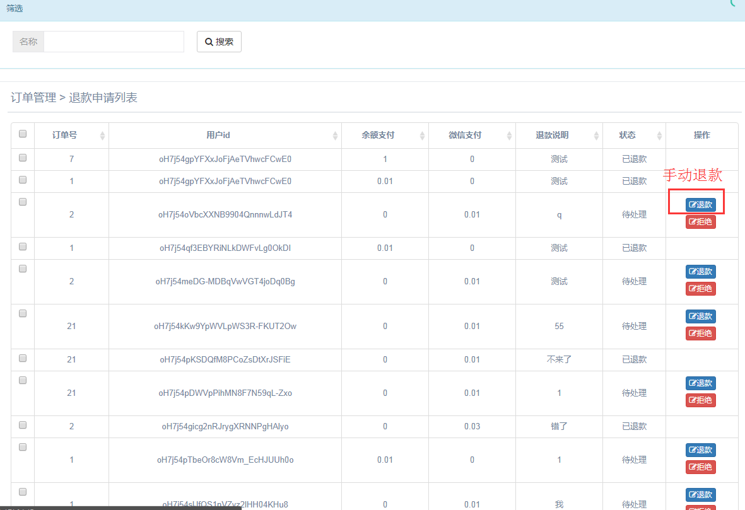Click 退款申请列表 breadcrumb title
745x510 pixels.
pyautogui.click(x=103, y=98)
